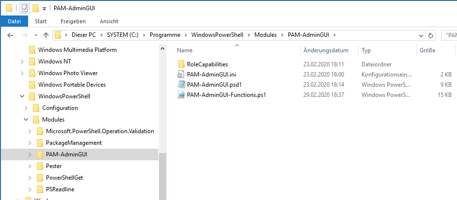Expand the Windows NT tree node
The width and height of the screenshot is (457, 200).
22,62
